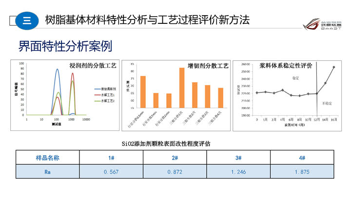This screenshot has width=351, height=197.
Task: Click the slide title 树脂基体材料特性分析与工艺过程评价新方法
Action: point(147,20)
